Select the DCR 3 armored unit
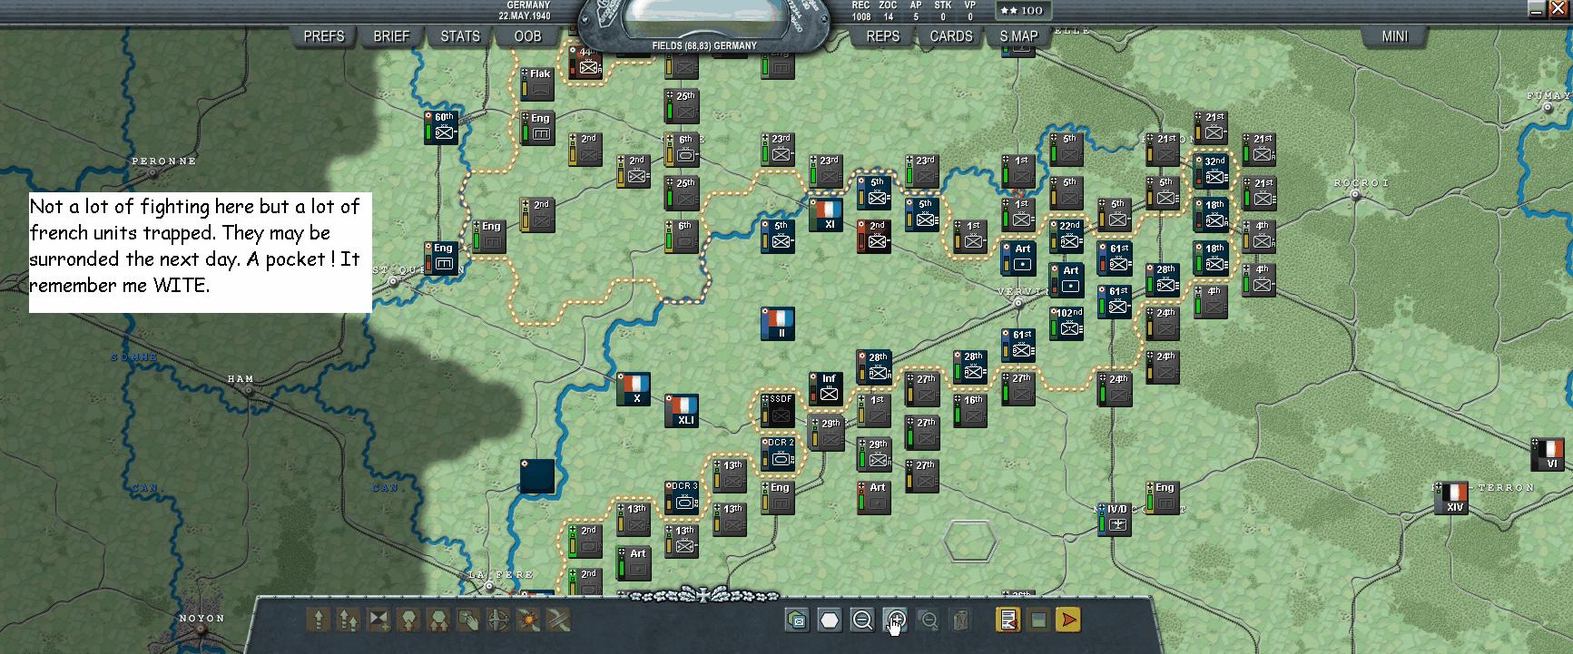The height and width of the screenshot is (654, 1573). tap(682, 498)
